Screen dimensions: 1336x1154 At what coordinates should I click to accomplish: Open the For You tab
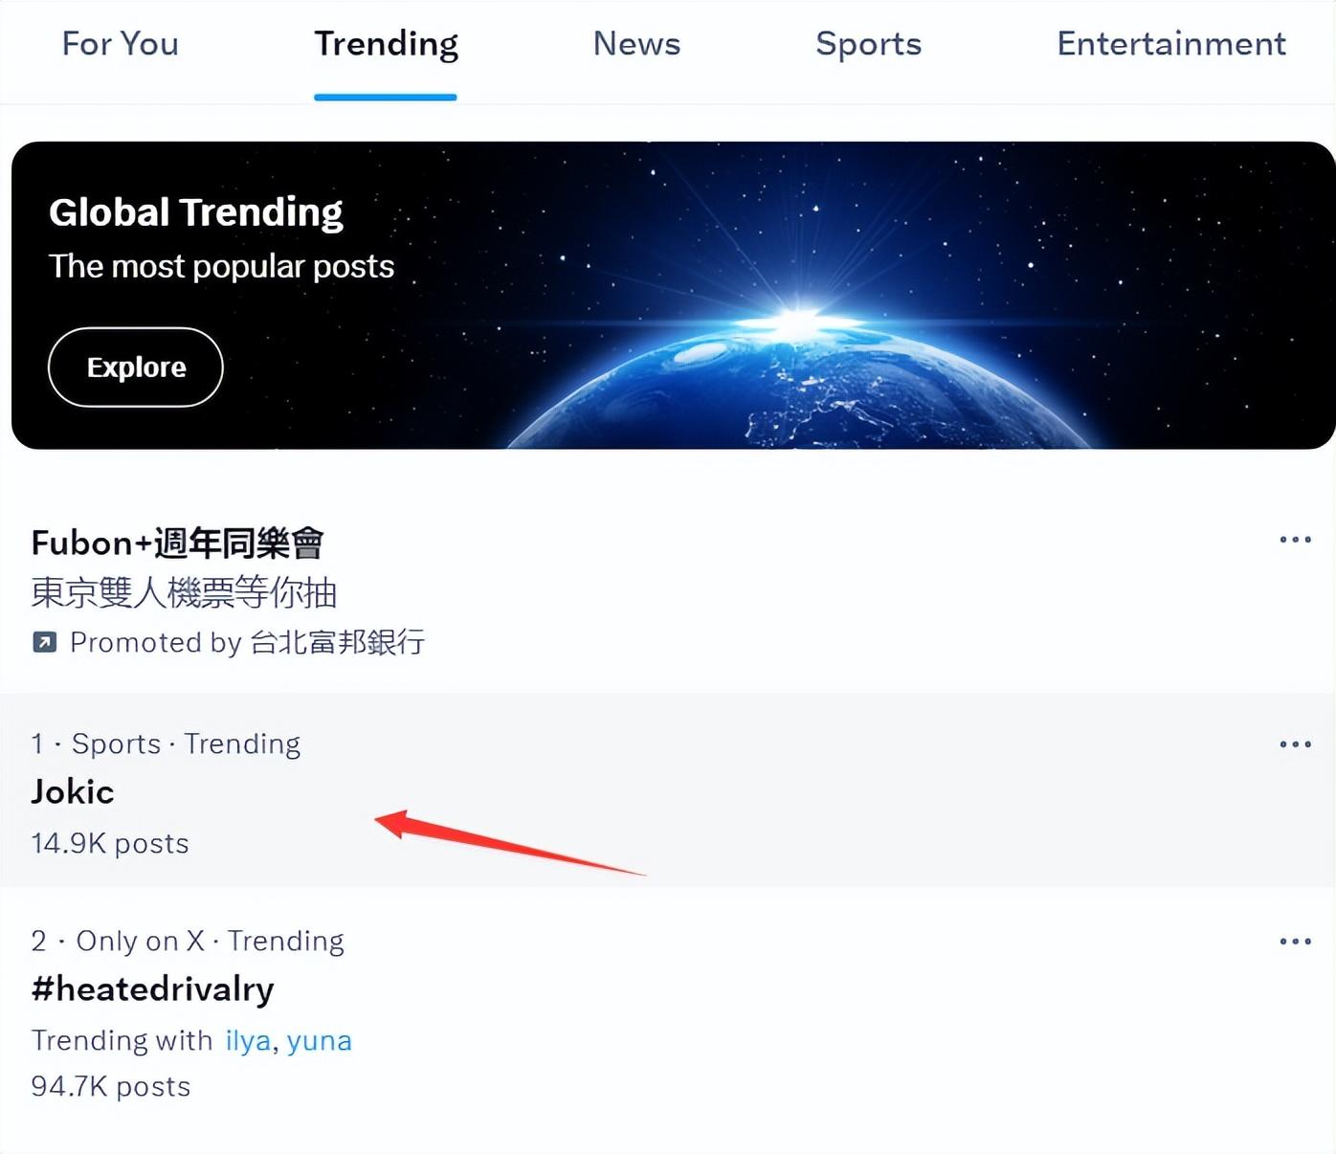[x=120, y=44]
